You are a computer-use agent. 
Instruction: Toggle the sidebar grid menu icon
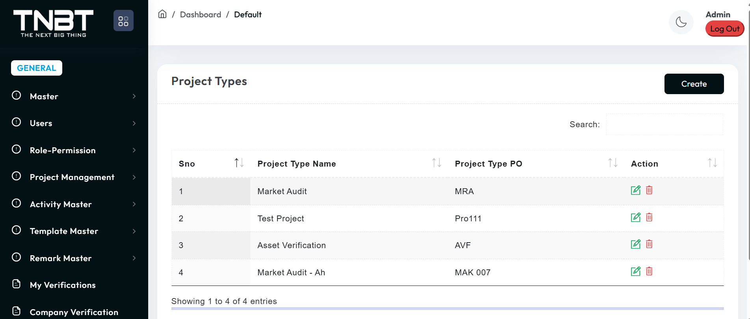click(x=123, y=21)
